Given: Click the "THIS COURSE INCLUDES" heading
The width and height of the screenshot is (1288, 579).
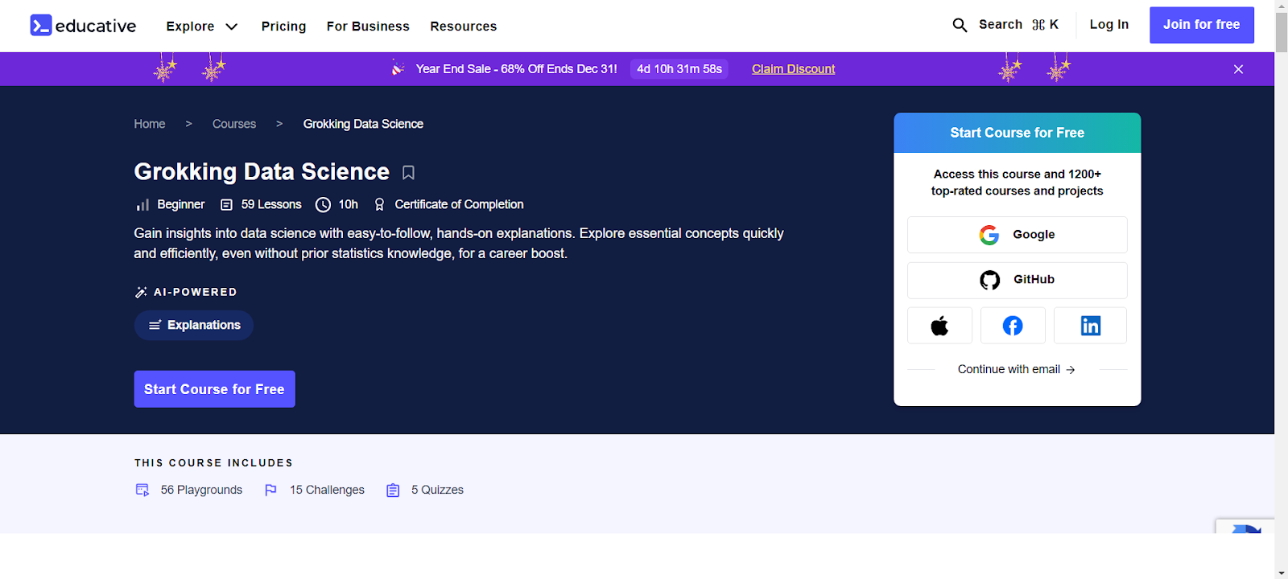Looking at the screenshot, I should pyautogui.click(x=213, y=463).
